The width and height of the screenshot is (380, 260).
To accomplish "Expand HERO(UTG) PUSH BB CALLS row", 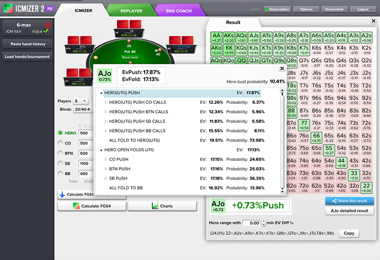I will click(x=105, y=131).
